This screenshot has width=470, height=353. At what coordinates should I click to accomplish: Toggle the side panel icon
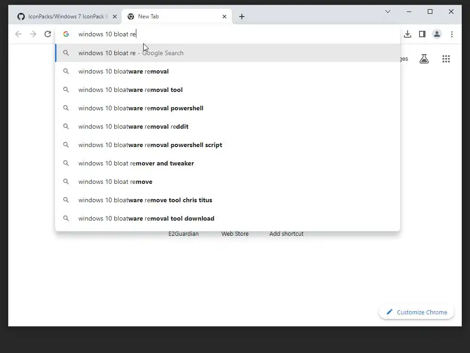pos(422,34)
